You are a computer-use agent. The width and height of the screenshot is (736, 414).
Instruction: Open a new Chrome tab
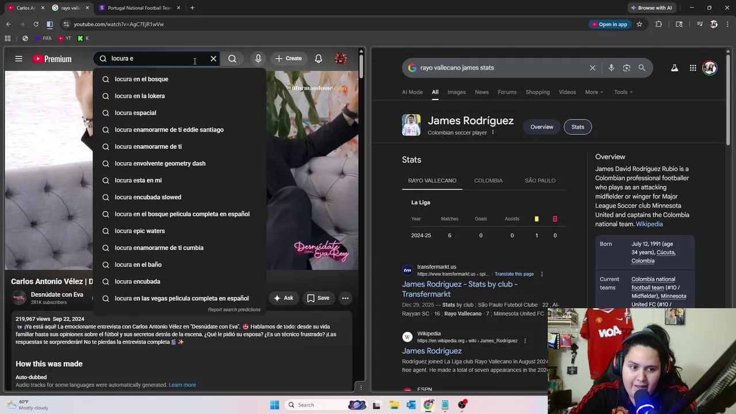(192, 8)
